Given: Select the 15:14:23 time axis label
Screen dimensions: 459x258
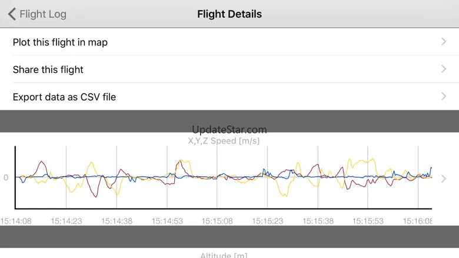Looking at the screenshot, I should [x=66, y=222].
